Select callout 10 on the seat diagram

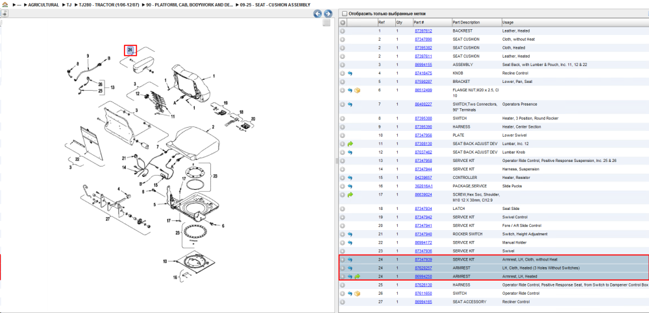[165, 261]
